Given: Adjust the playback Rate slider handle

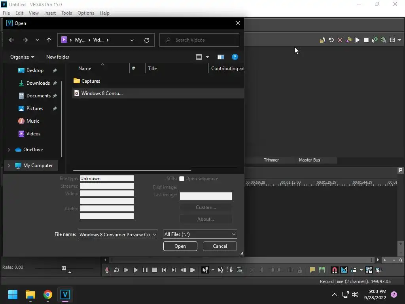Looking at the screenshot, I should tap(64, 268).
